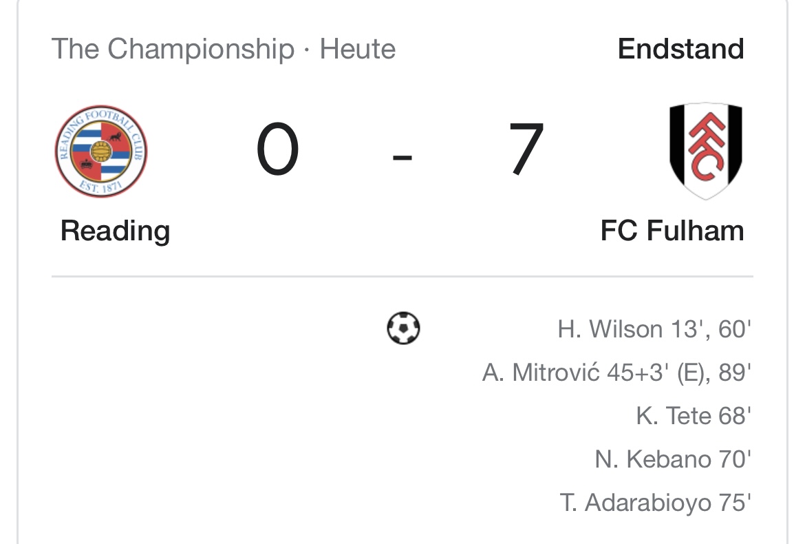Click the Endstand status label
Image resolution: width=805 pixels, height=544 pixels.
click(680, 50)
